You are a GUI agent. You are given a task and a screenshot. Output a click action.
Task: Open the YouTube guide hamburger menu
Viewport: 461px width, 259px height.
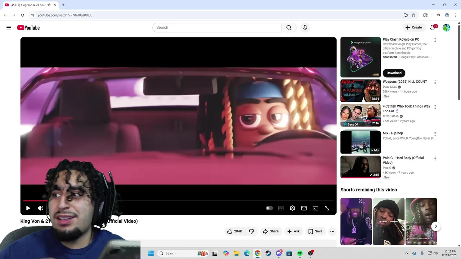coord(9,28)
